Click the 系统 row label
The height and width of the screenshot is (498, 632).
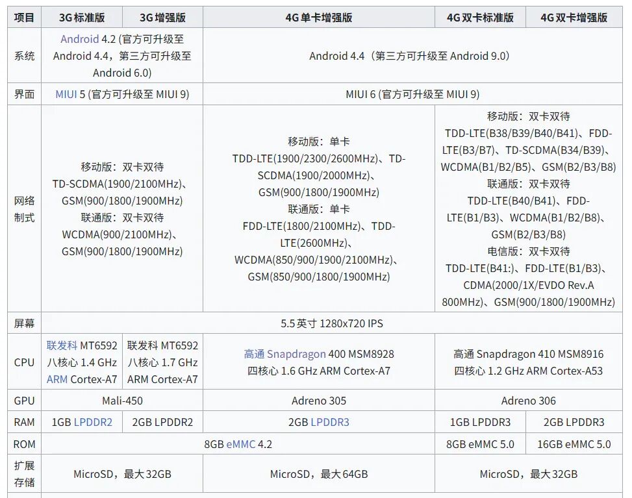[x=24, y=56]
